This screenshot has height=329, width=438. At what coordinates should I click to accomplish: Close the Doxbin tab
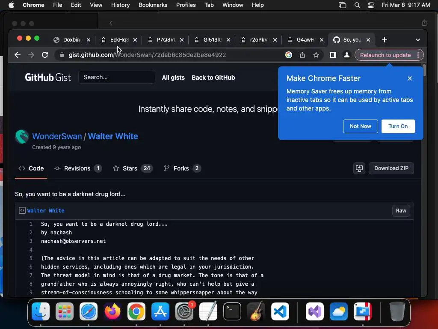pos(89,40)
